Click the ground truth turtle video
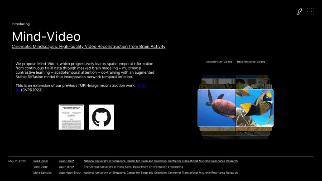The image size is (322, 181). (216, 108)
